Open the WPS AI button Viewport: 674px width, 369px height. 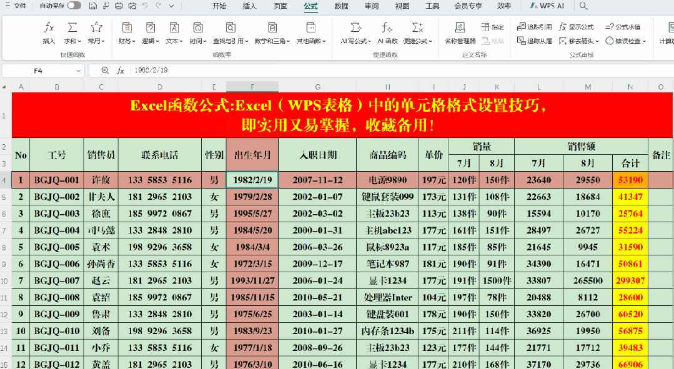(547, 6)
